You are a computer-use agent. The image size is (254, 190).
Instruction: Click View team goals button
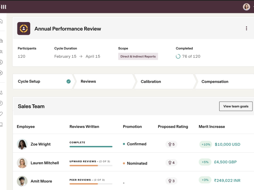click(x=236, y=106)
